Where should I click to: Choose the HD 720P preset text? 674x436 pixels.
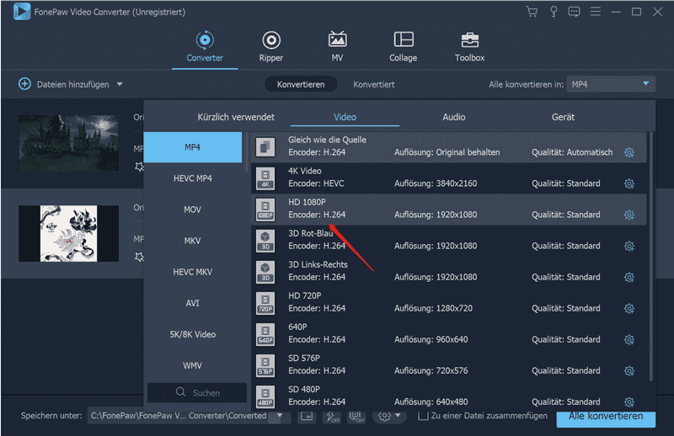click(x=305, y=295)
